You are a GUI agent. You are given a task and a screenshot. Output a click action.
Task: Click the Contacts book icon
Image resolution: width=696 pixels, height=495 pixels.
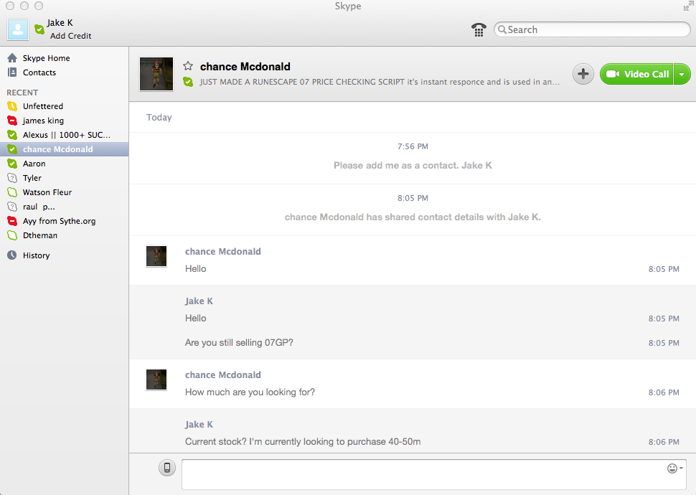[12, 72]
